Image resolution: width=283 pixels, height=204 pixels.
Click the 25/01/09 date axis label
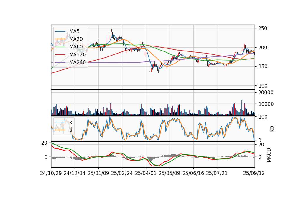(x=98, y=173)
